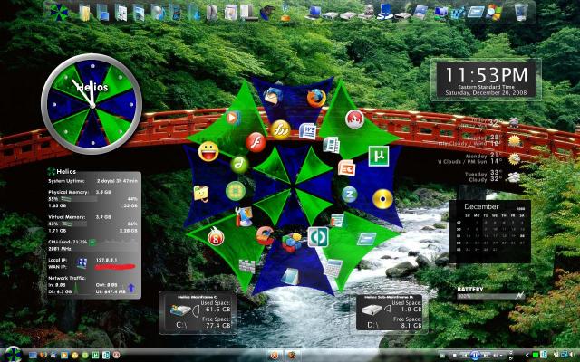The image size is (580, 362).
Task: Click the BATTERY meter bar
Action: (x=490, y=296)
